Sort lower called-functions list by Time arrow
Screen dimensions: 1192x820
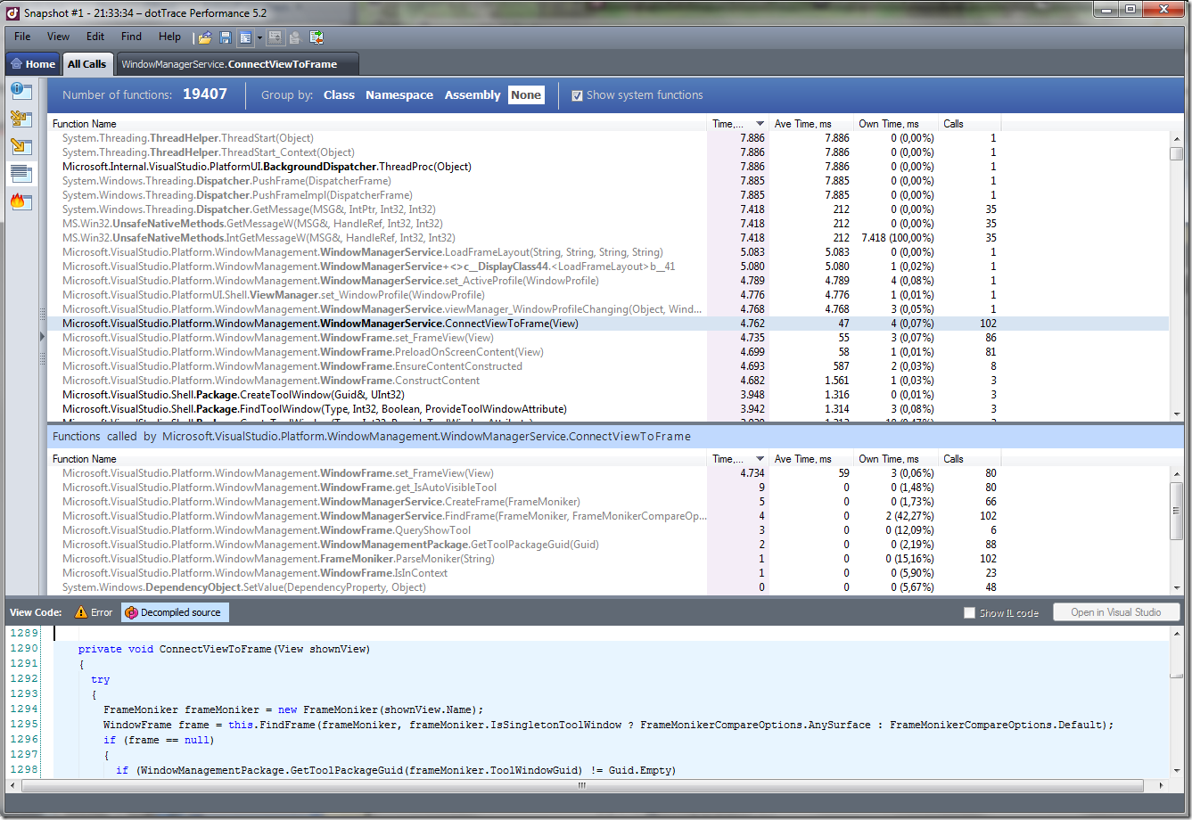(x=760, y=459)
